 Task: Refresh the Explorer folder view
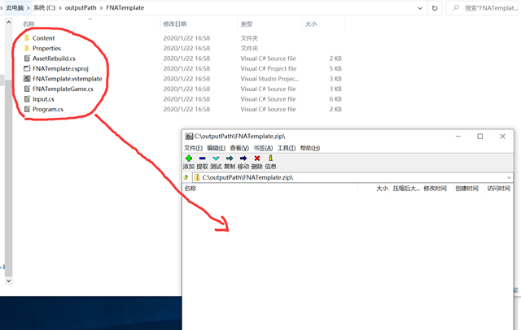point(435,8)
